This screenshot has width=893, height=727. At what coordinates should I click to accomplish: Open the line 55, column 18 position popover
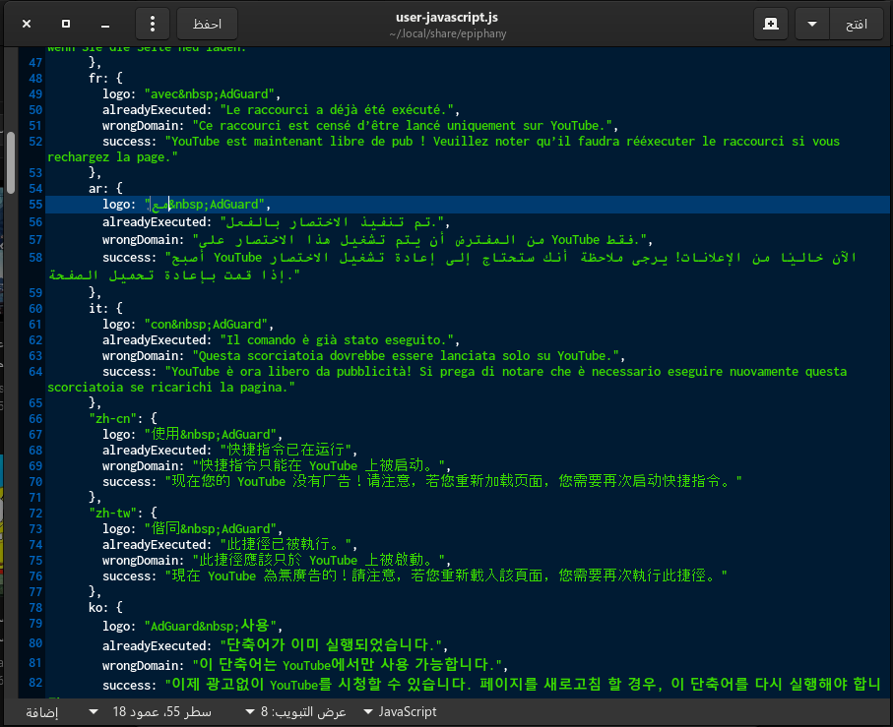pos(159,711)
